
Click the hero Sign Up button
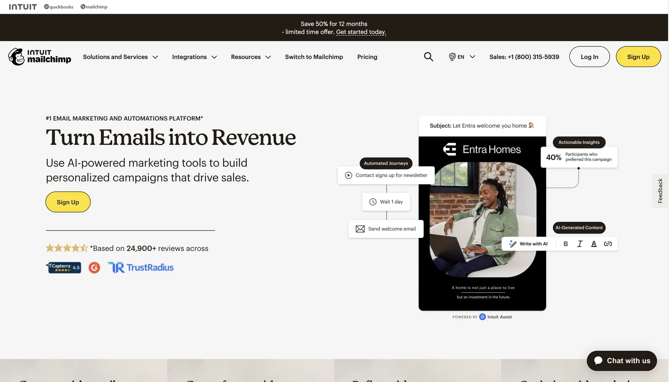point(68,202)
